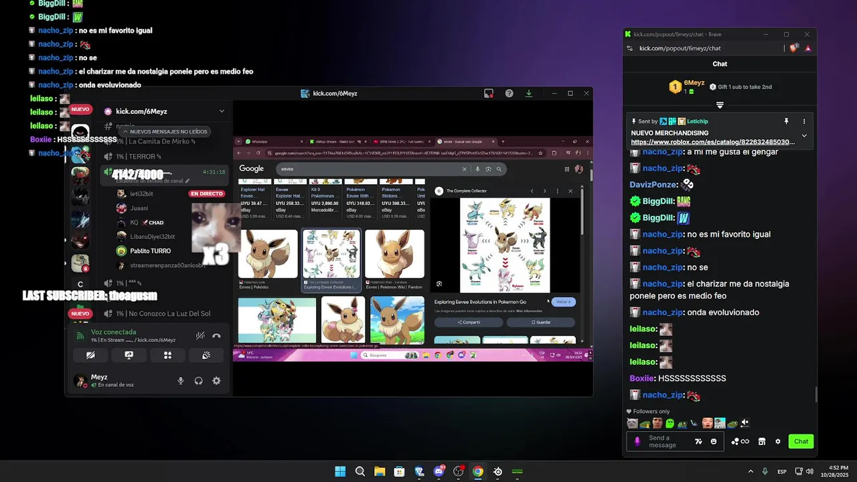Screen dimensions: 857x482
Task: Open Discord user settings gear
Action: [x=216, y=381]
